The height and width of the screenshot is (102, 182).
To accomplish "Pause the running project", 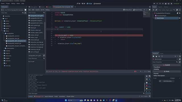I will [157, 4].
